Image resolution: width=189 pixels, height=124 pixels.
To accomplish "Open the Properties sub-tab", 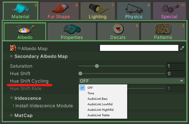I will pyautogui.click(x=72, y=31).
